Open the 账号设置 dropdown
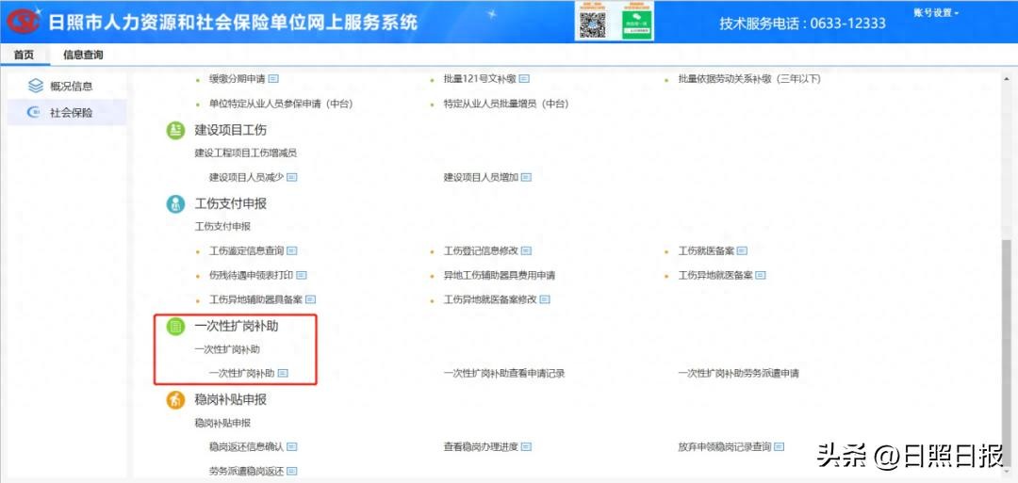This screenshot has width=1018, height=483. (935, 13)
